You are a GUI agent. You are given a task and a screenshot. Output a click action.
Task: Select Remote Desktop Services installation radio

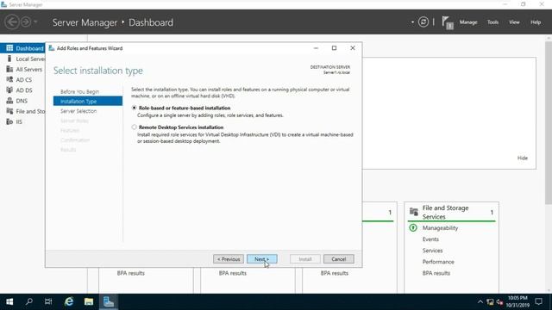(135, 127)
